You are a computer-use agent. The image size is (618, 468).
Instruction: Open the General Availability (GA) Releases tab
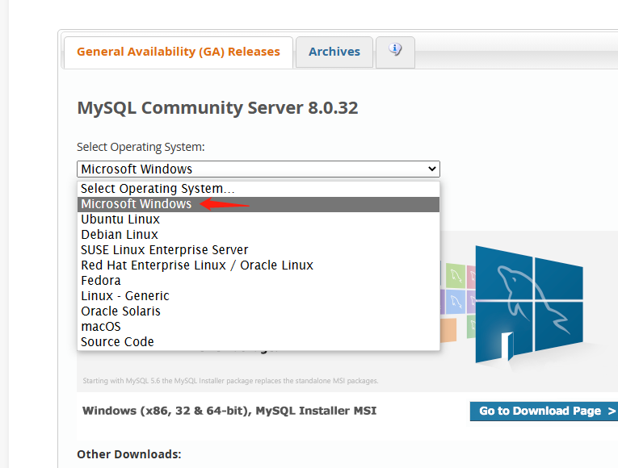(x=179, y=52)
